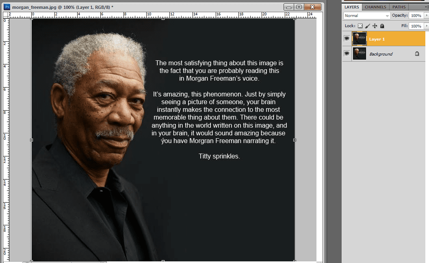Switch to the Paths tab
Screen dimensions: 429x263
[399, 7]
